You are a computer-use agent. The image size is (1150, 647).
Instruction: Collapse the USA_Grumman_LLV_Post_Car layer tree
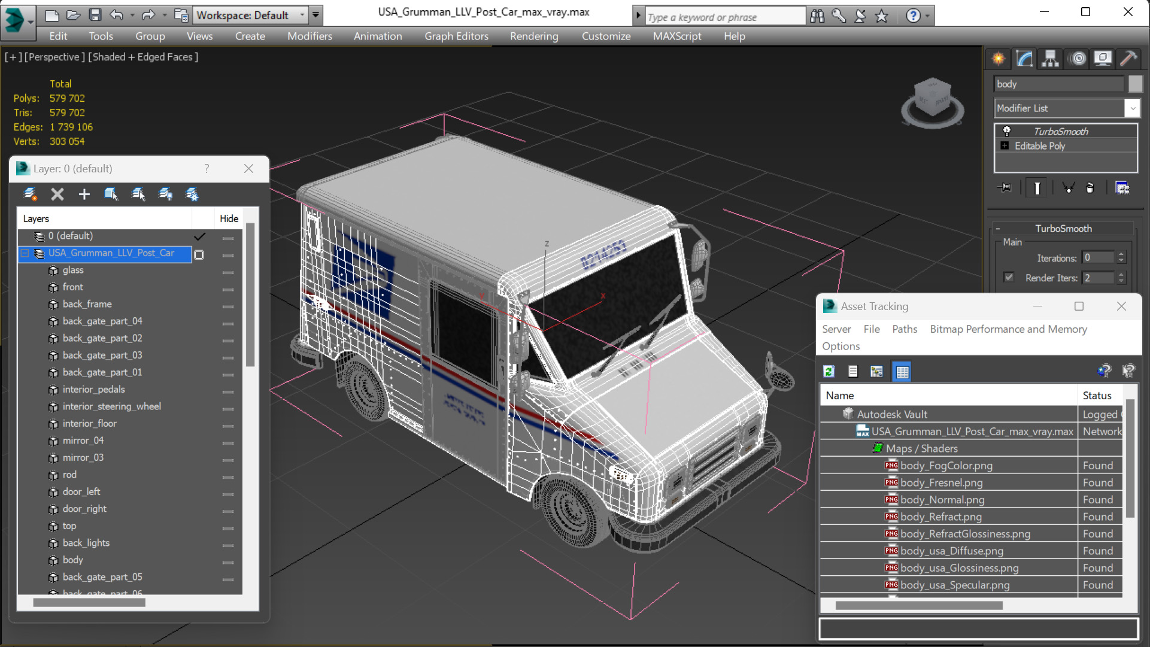[x=25, y=253]
